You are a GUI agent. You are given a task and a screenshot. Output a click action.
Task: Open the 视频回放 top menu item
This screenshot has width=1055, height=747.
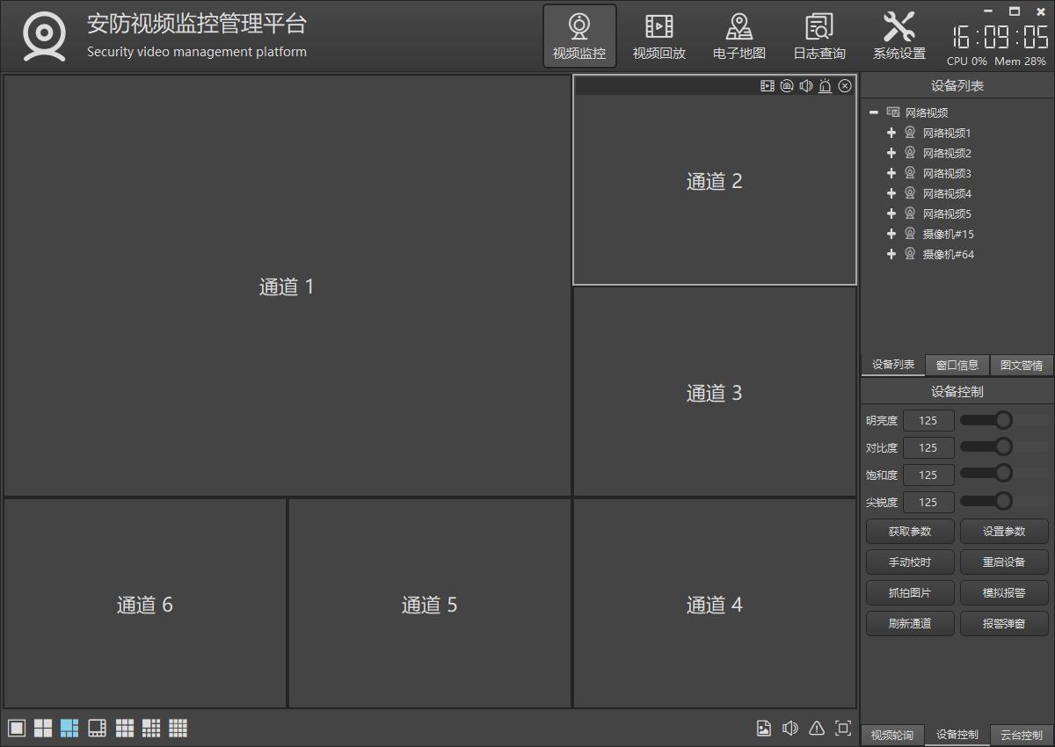659,37
